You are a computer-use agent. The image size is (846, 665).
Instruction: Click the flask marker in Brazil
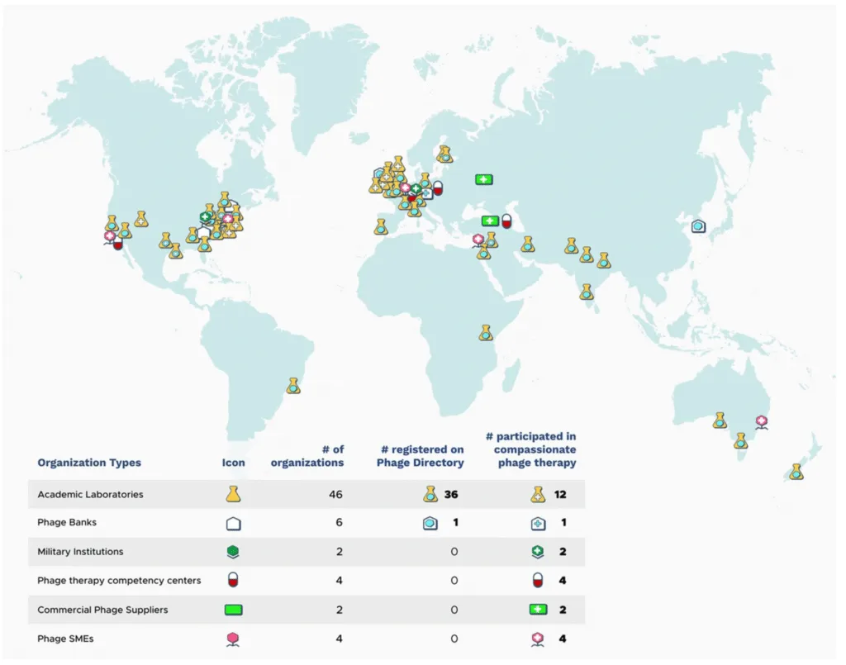(293, 386)
